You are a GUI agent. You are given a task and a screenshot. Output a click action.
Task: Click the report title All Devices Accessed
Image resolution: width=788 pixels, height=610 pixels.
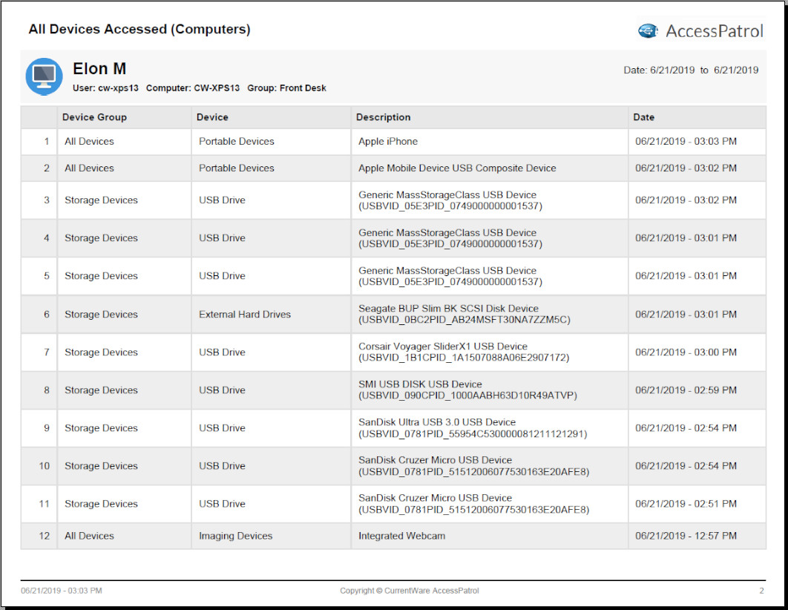coord(139,30)
